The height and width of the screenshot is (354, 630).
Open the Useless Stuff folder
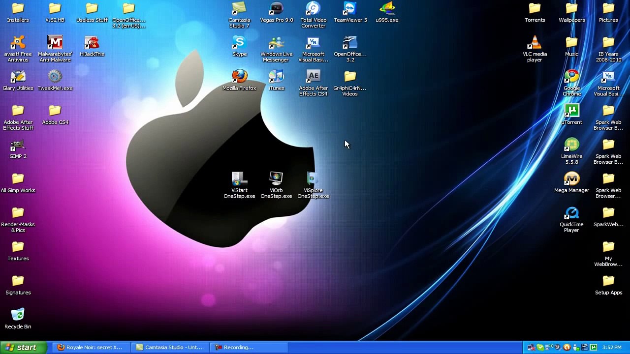[x=92, y=13]
